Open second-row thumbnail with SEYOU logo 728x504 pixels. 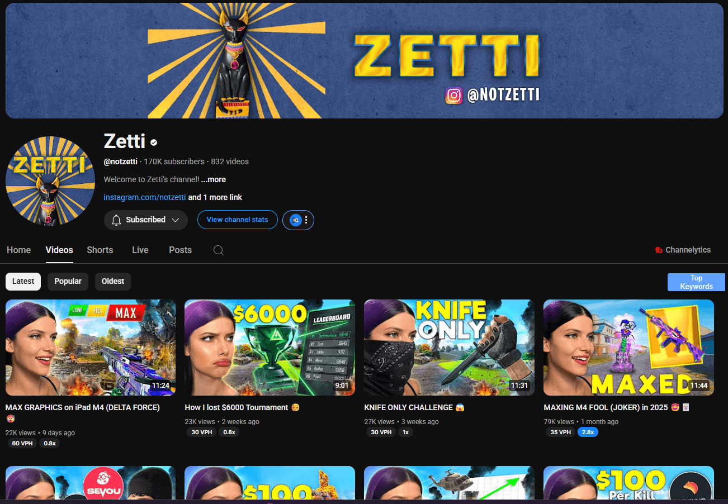pyautogui.click(x=91, y=483)
